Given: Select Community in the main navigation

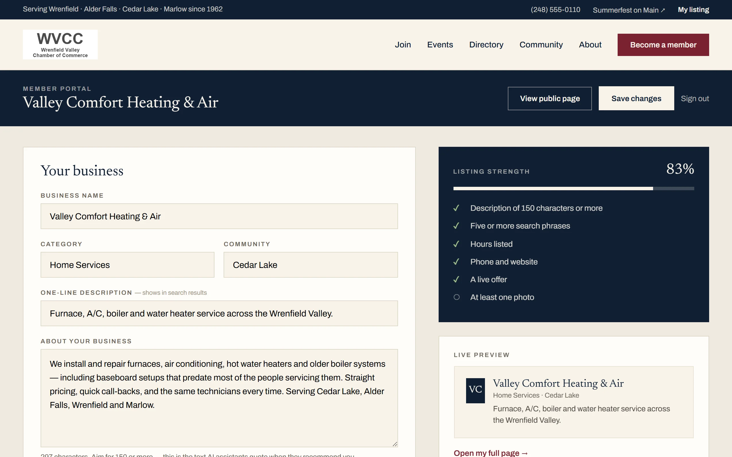Looking at the screenshot, I should 541,45.
